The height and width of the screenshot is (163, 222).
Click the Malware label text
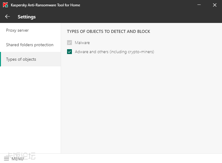[82, 43]
